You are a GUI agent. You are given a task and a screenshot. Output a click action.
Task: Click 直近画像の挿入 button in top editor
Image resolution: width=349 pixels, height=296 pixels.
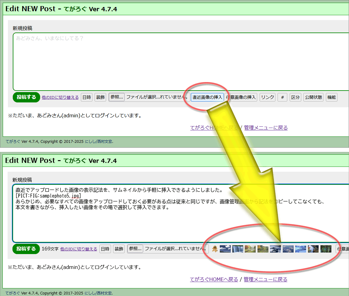207,97
